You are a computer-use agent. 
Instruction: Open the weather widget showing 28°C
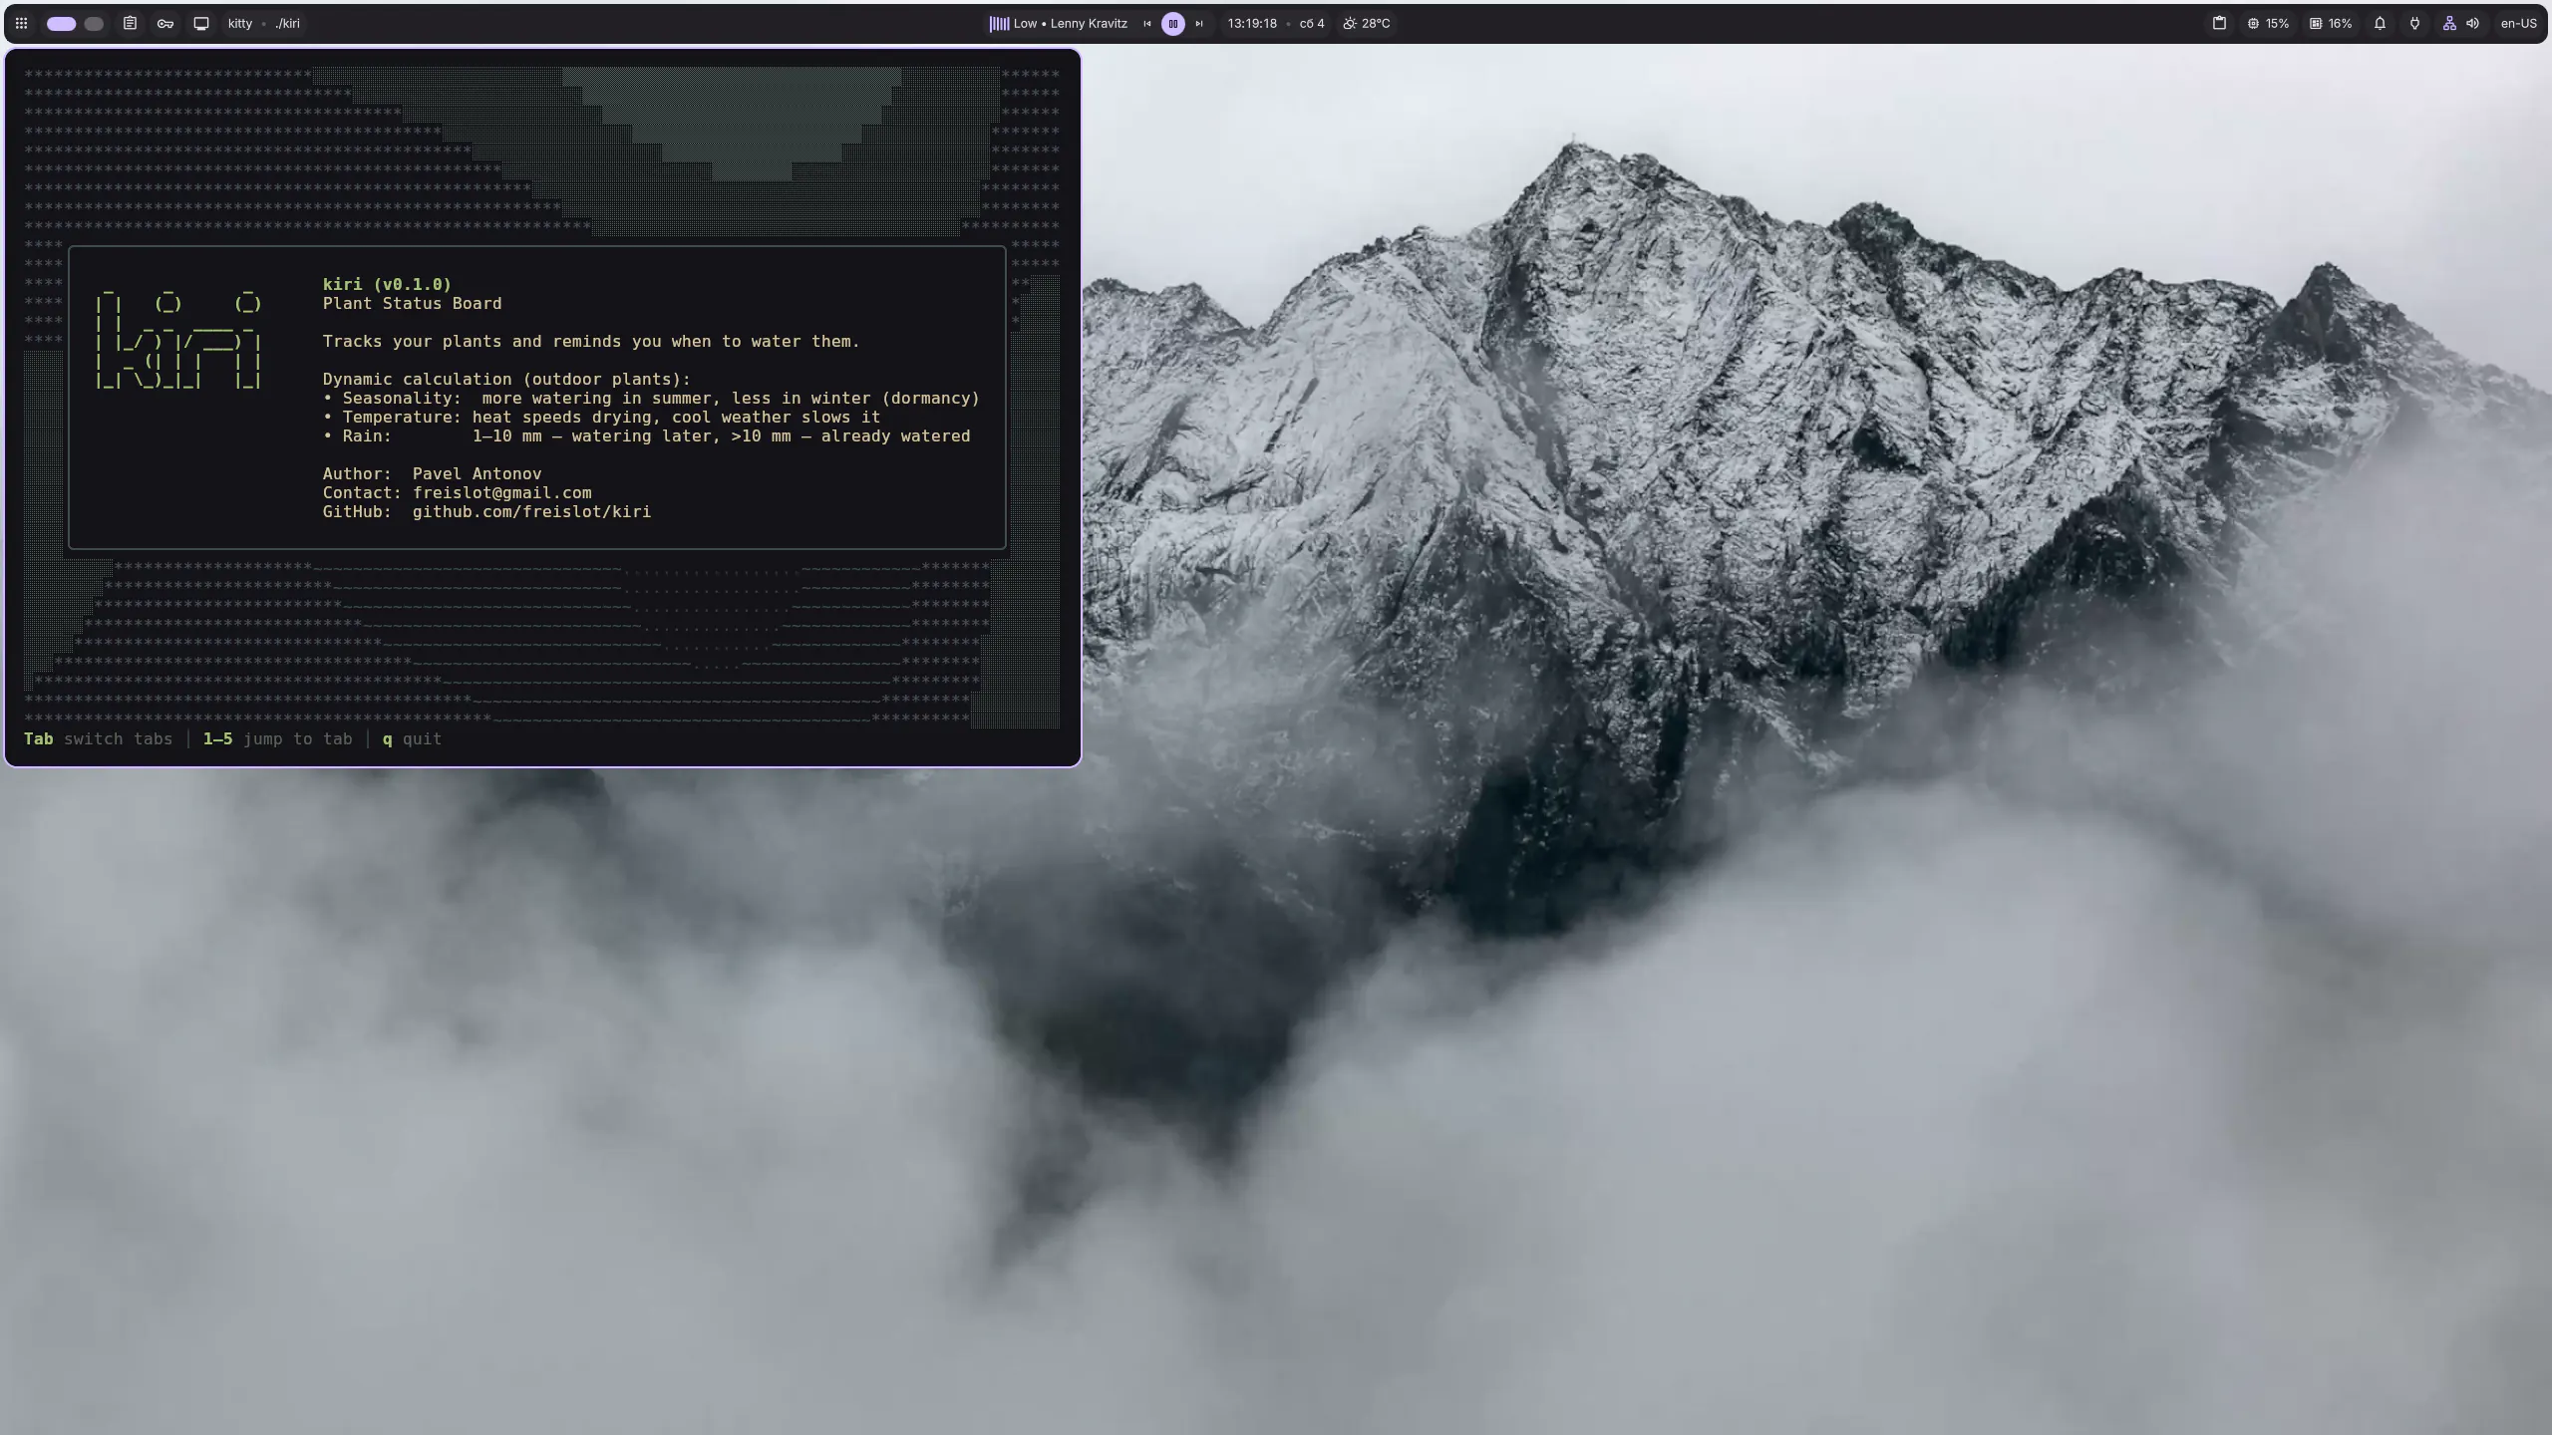point(1367,23)
